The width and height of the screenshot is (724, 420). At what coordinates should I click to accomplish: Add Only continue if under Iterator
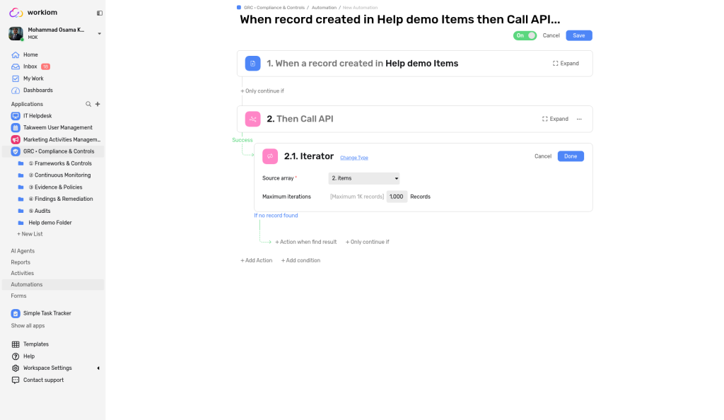pos(368,242)
